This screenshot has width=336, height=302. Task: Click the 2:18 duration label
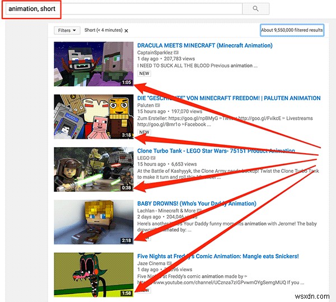(x=127, y=240)
